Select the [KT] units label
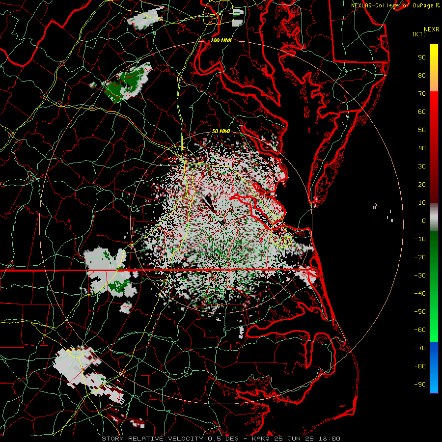Viewport: 442px width, 442px height. click(x=419, y=34)
